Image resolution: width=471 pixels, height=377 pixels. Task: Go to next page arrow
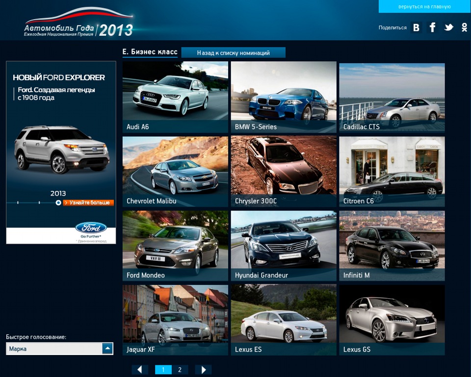pos(203,370)
